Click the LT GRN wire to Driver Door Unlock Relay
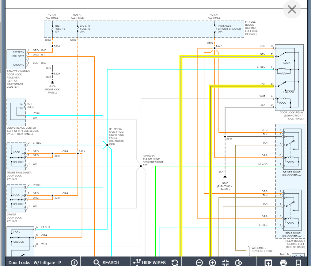The image size is (311, 266). (214, 166)
